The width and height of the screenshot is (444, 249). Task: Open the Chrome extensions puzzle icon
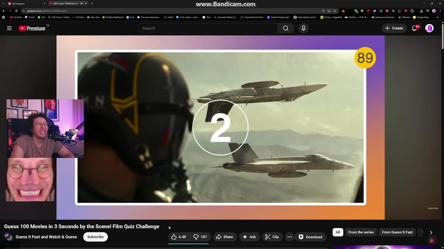pyautogui.click(x=412, y=11)
